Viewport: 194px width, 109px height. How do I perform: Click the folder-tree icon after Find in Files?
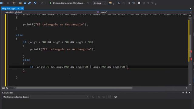(119, 3)
